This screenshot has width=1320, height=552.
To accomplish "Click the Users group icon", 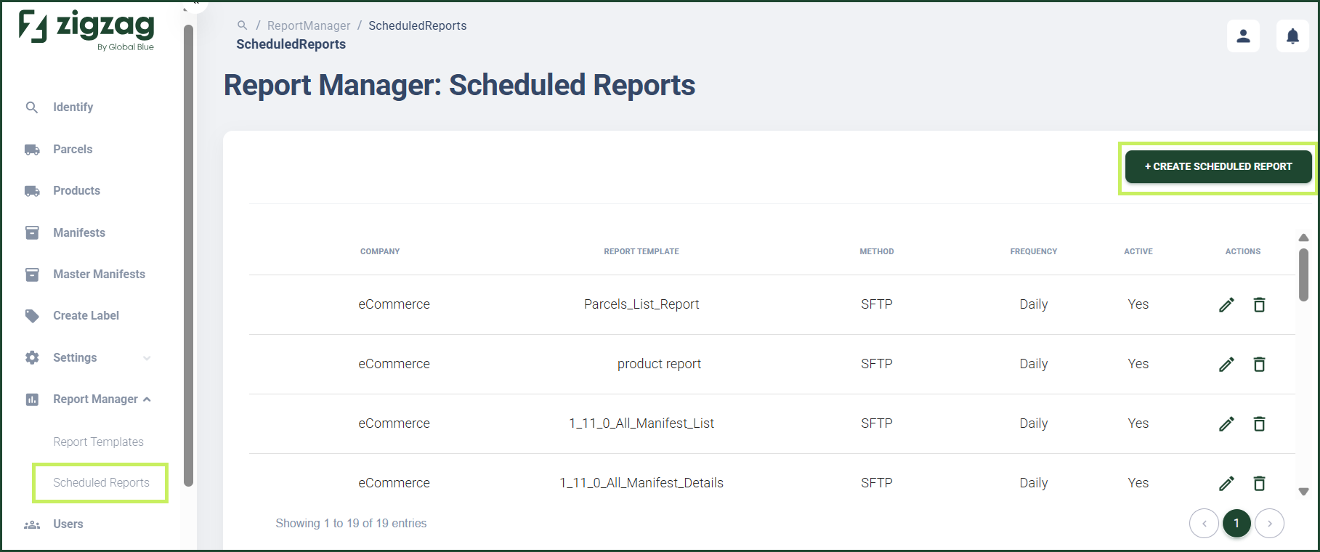I will pyautogui.click(x=32, y=524).
